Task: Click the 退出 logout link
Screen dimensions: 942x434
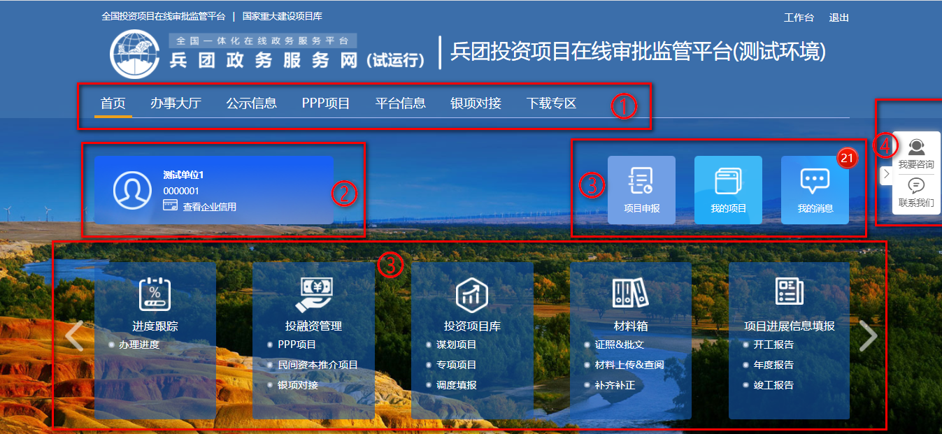Action: coord(839,18)
